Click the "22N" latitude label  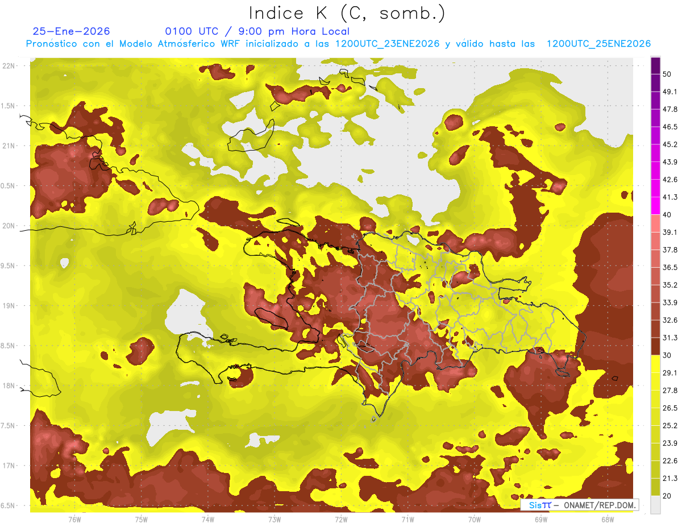pyautogui.click(x=9, y=65)
